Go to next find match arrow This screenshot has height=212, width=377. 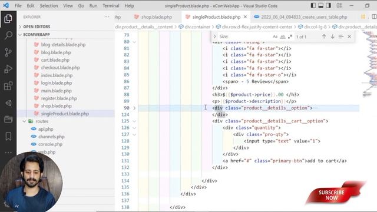click(x=332, y=37)
